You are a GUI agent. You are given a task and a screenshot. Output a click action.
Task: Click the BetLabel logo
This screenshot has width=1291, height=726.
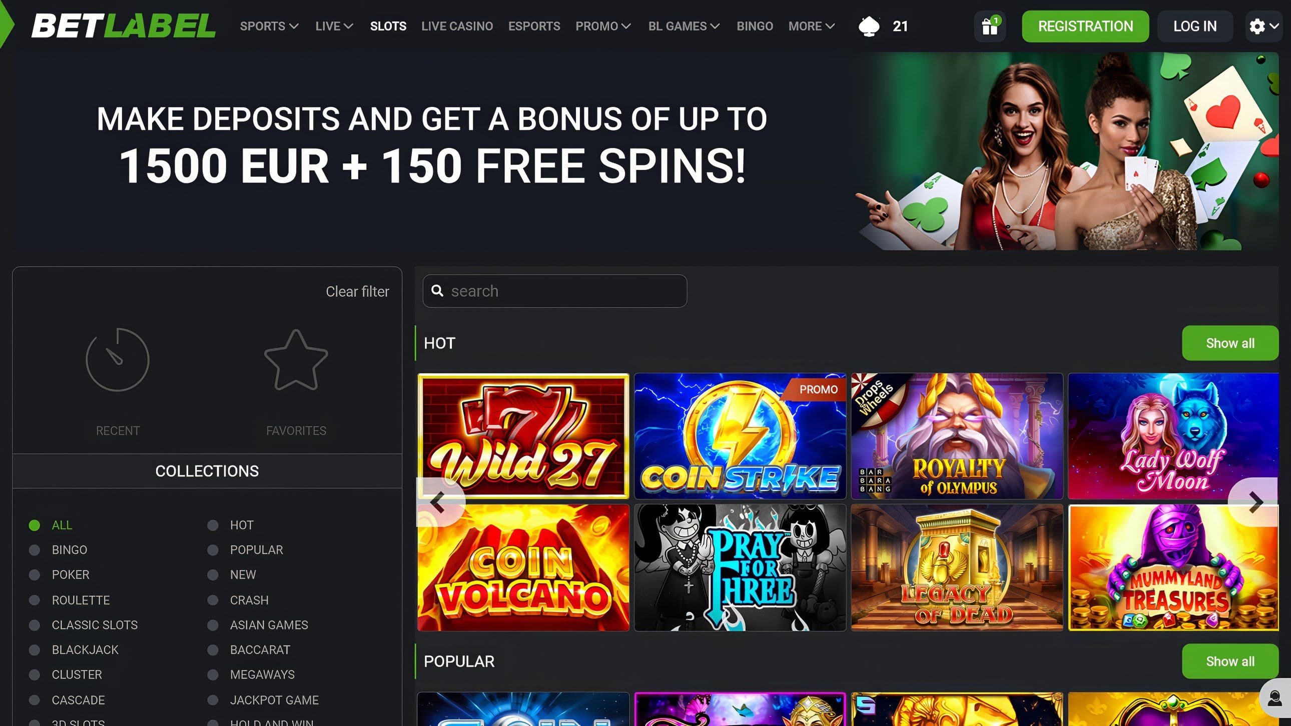pos(123,26)
